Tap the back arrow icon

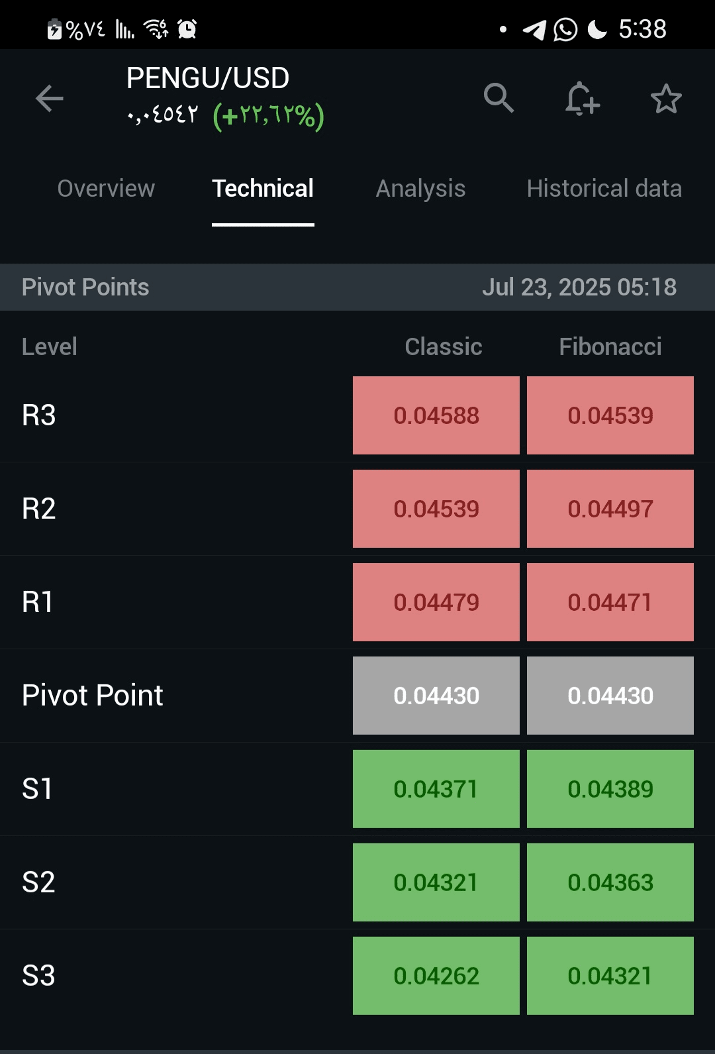coord(50,99)
